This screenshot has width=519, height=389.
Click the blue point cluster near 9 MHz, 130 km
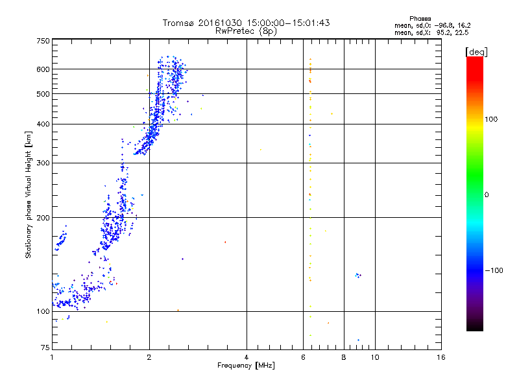(358, 275)
